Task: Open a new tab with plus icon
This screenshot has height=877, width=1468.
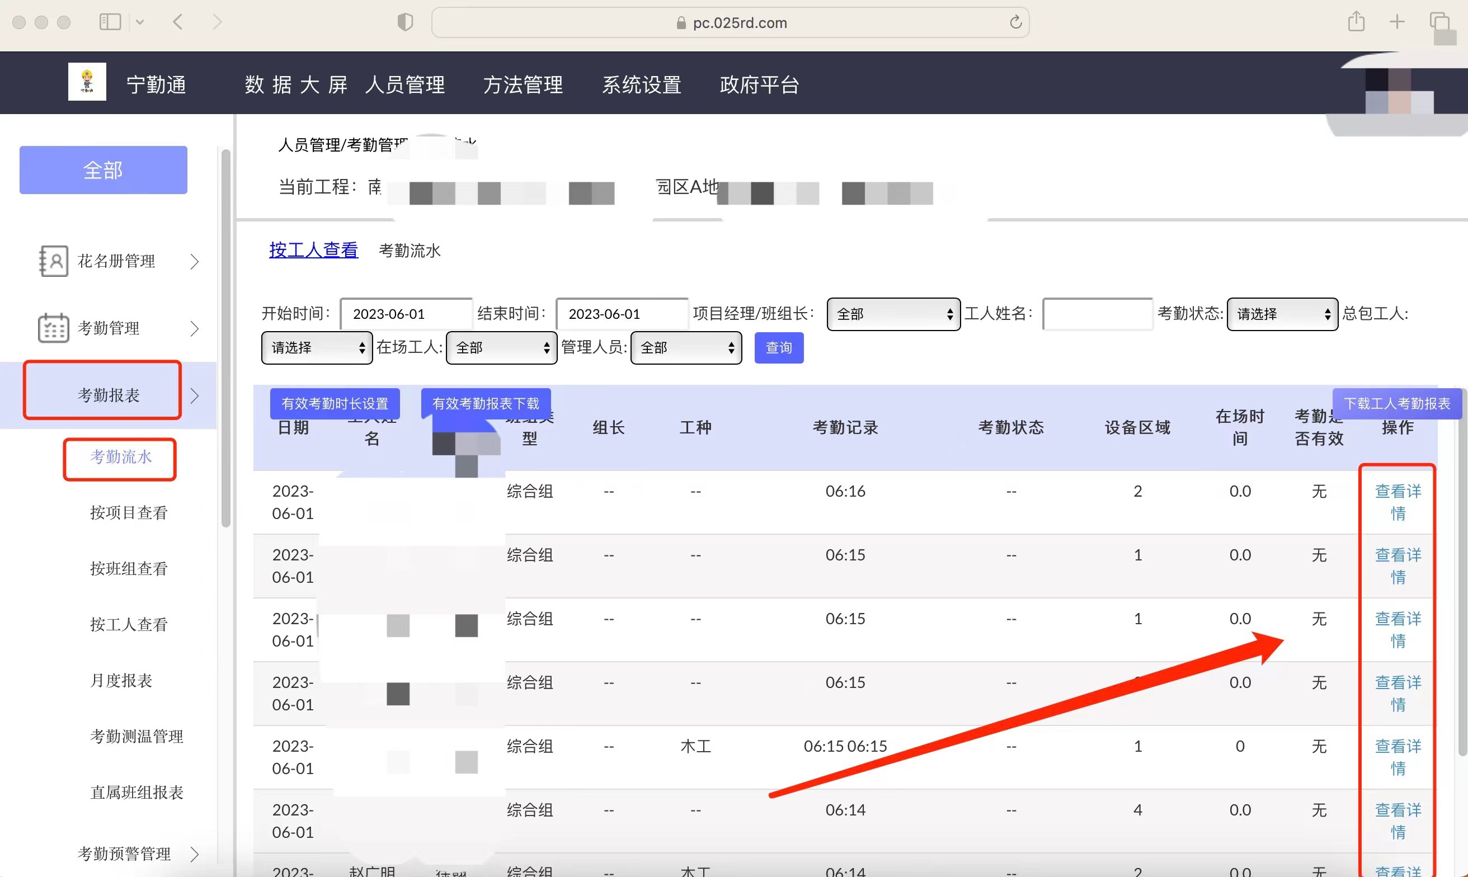Action: click(x=1396, y=22)
